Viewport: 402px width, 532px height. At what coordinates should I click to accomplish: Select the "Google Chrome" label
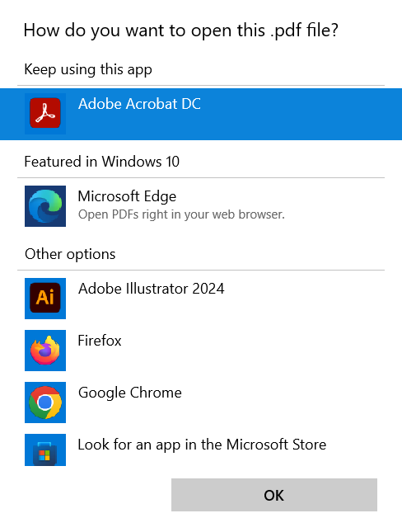(x=130, y=393)
